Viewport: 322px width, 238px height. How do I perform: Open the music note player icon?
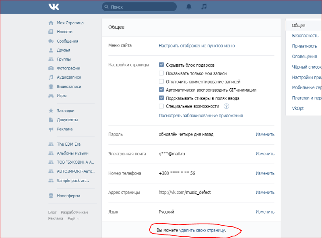click(x=204, y=7)
